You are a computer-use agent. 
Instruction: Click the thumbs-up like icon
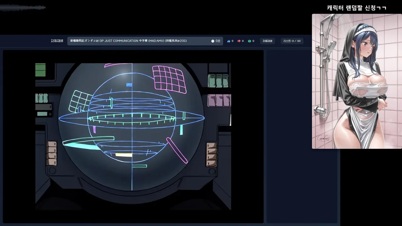(229, 41)
